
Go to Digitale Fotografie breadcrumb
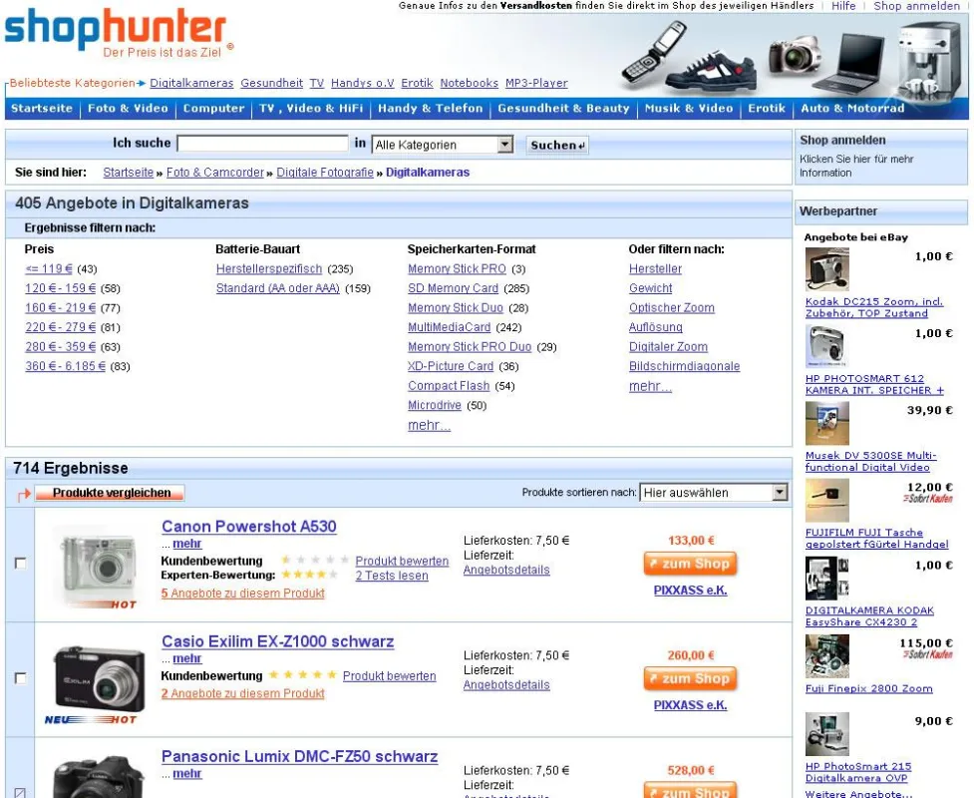click(x=325, y=173)
